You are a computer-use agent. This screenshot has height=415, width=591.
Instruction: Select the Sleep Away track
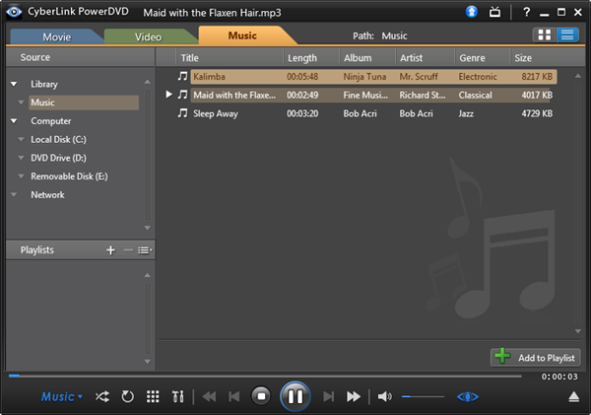(373, 113)
